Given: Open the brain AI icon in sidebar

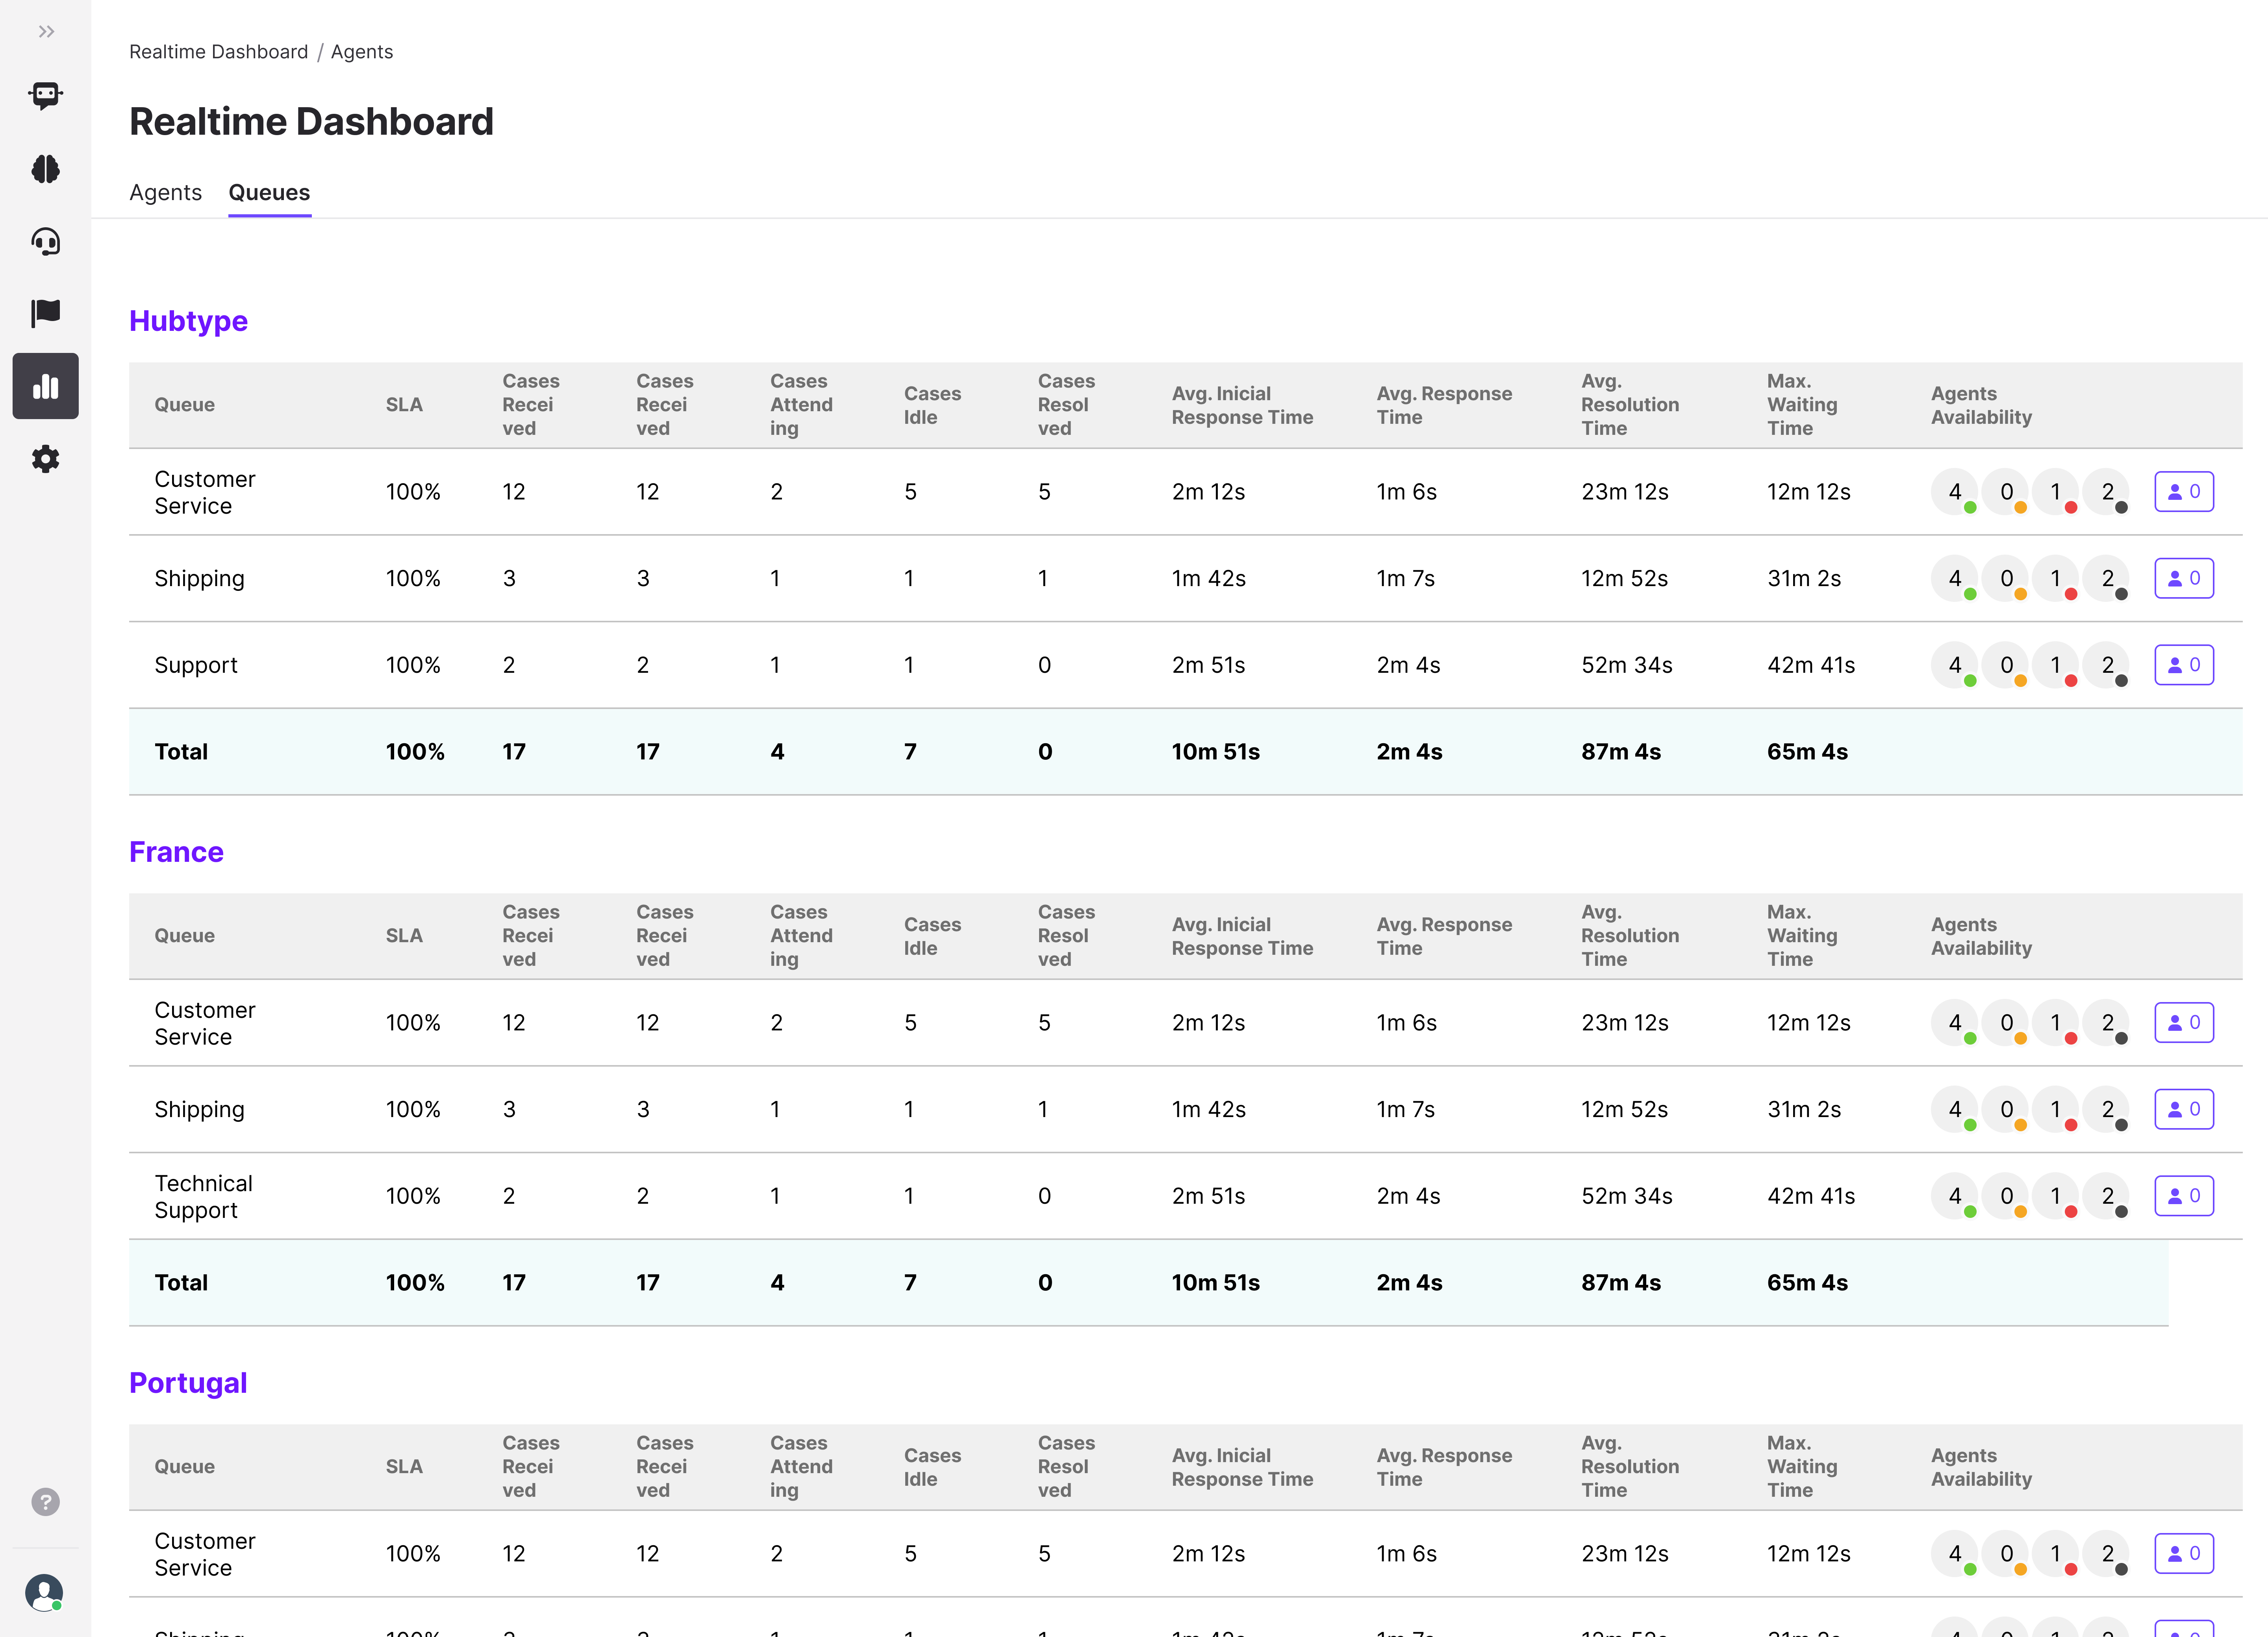Looking at the screenshot, I should point(46,169).
